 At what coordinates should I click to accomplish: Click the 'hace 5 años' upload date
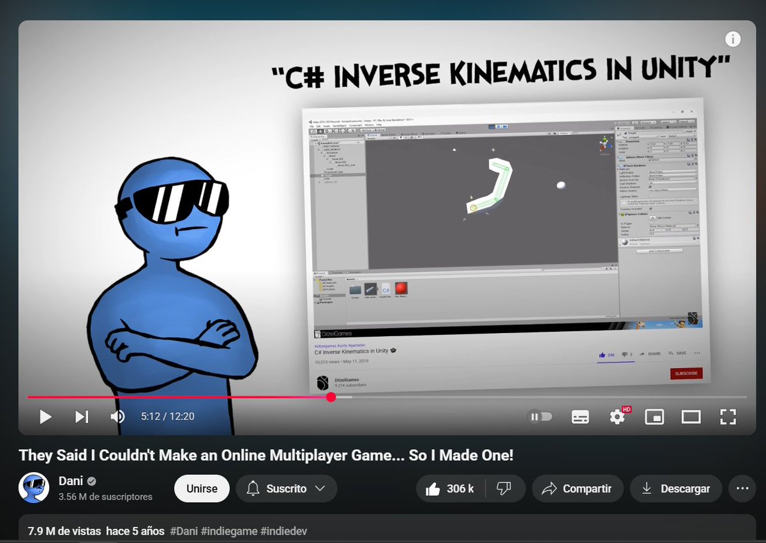point(135,531)
